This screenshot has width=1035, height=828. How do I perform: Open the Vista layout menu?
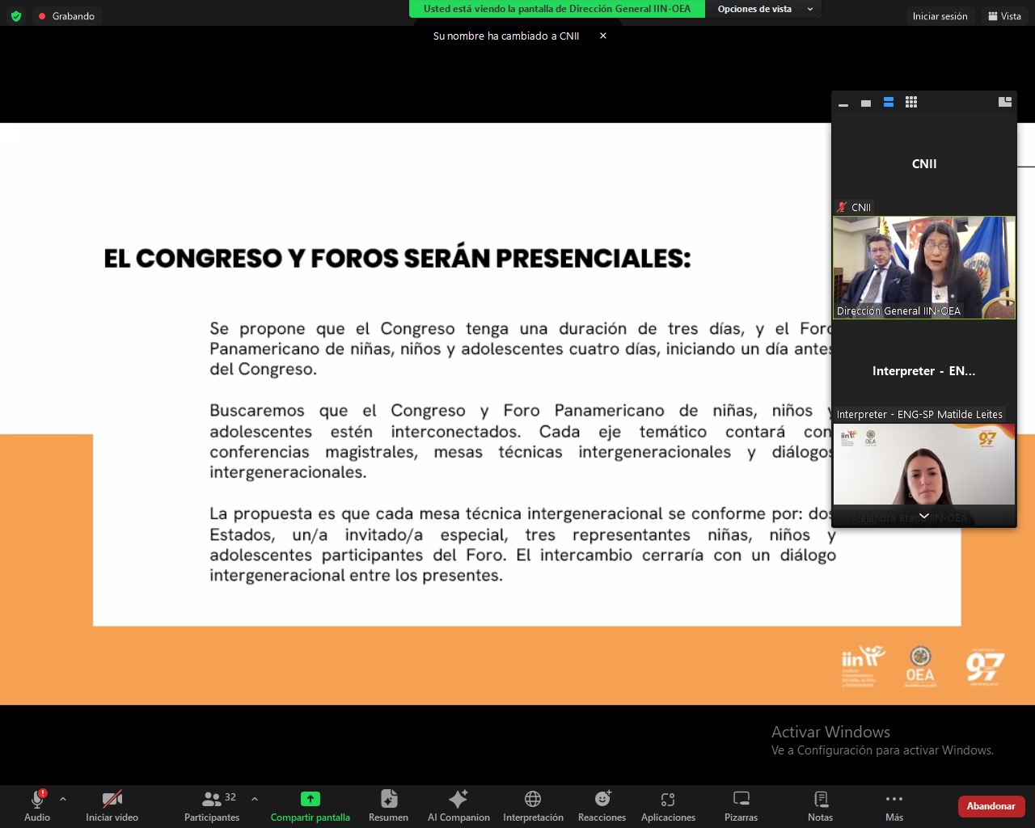1004,16
